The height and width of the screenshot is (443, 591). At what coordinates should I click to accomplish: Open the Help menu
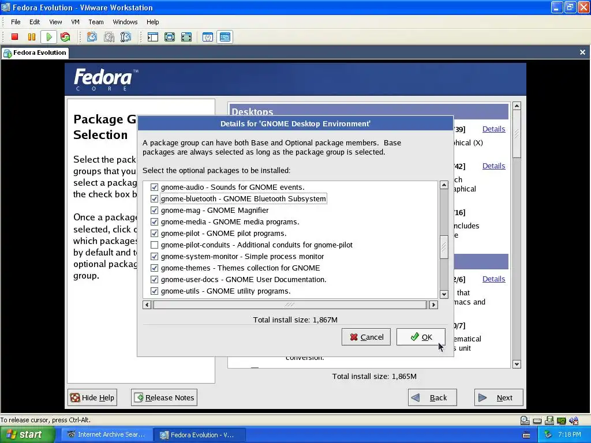point(152,22)
